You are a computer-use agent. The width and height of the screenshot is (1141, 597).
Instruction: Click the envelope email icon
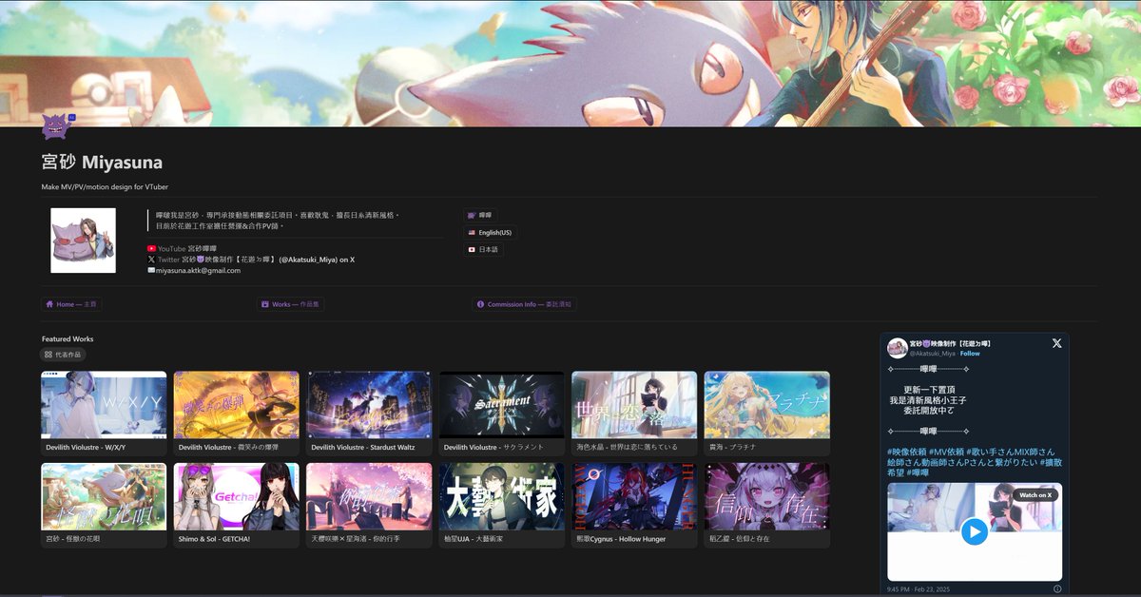[151, 270]
